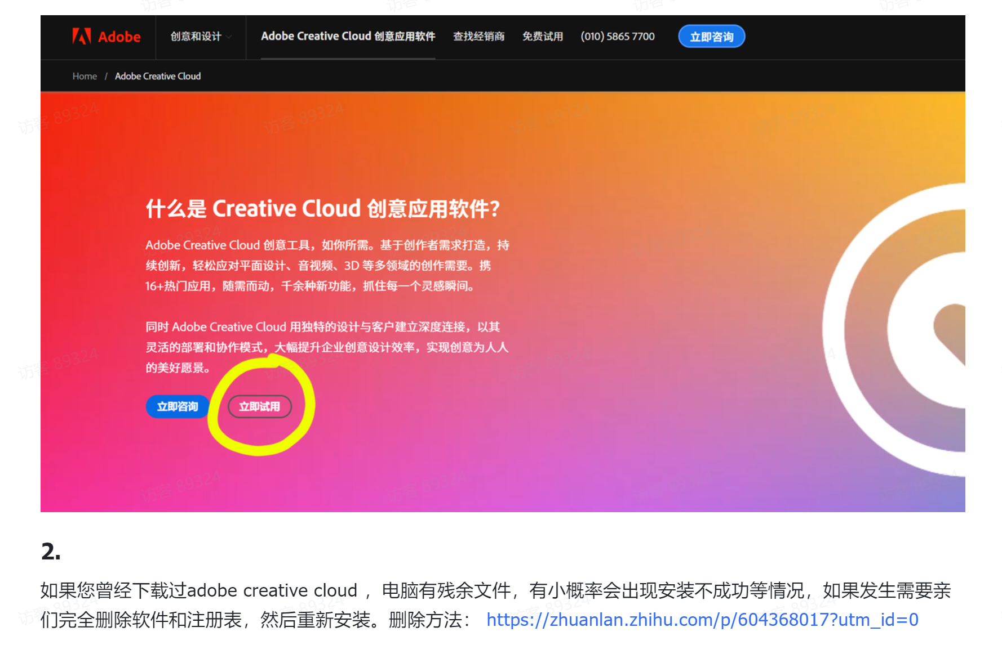This screenshot has height=654, width=1002.
Task: Click the large Creative Cloud logo graphic
Action: pos(894,329)
